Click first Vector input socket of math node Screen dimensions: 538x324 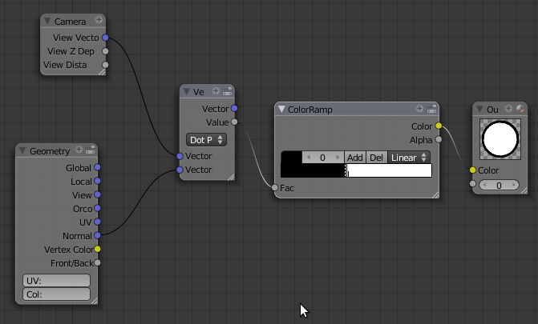click(x=180, y=156)
